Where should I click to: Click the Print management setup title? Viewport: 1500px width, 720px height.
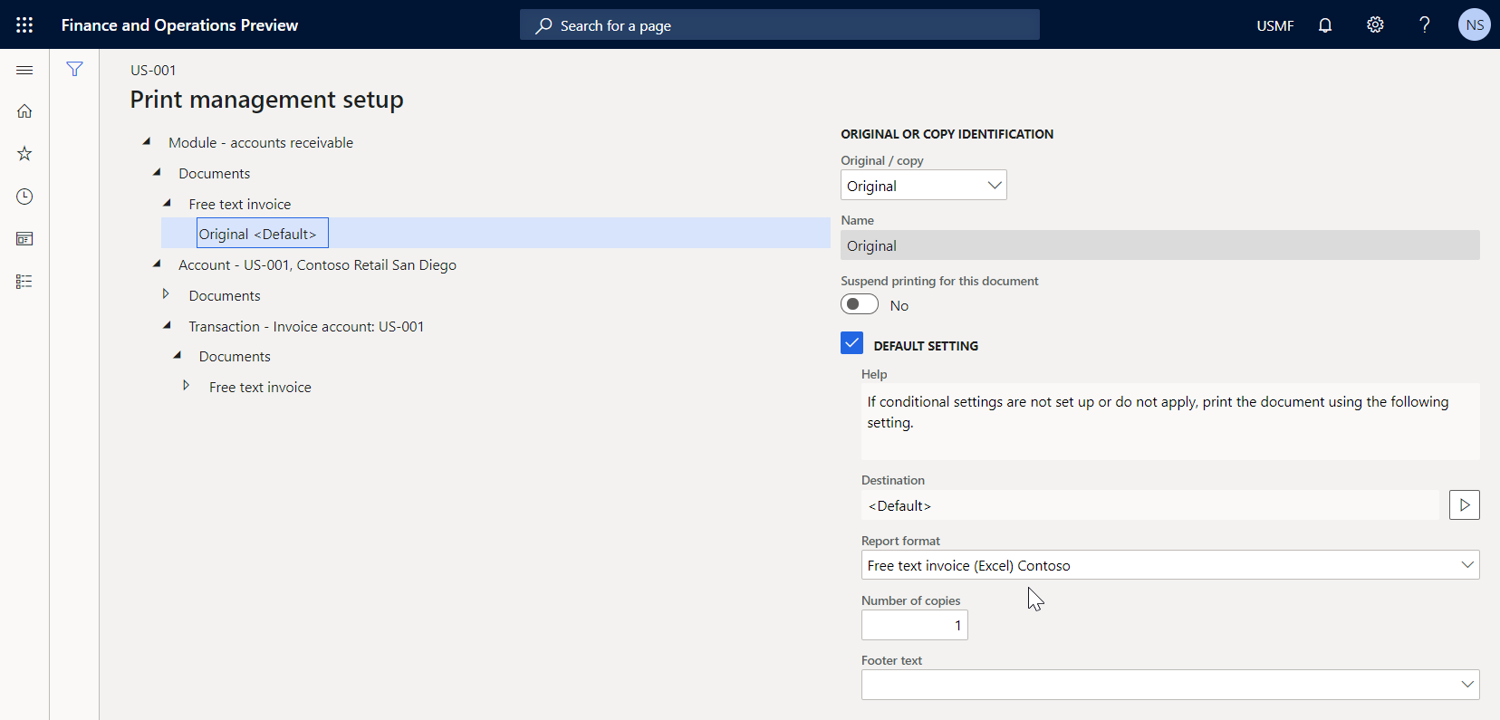[266, 100]
